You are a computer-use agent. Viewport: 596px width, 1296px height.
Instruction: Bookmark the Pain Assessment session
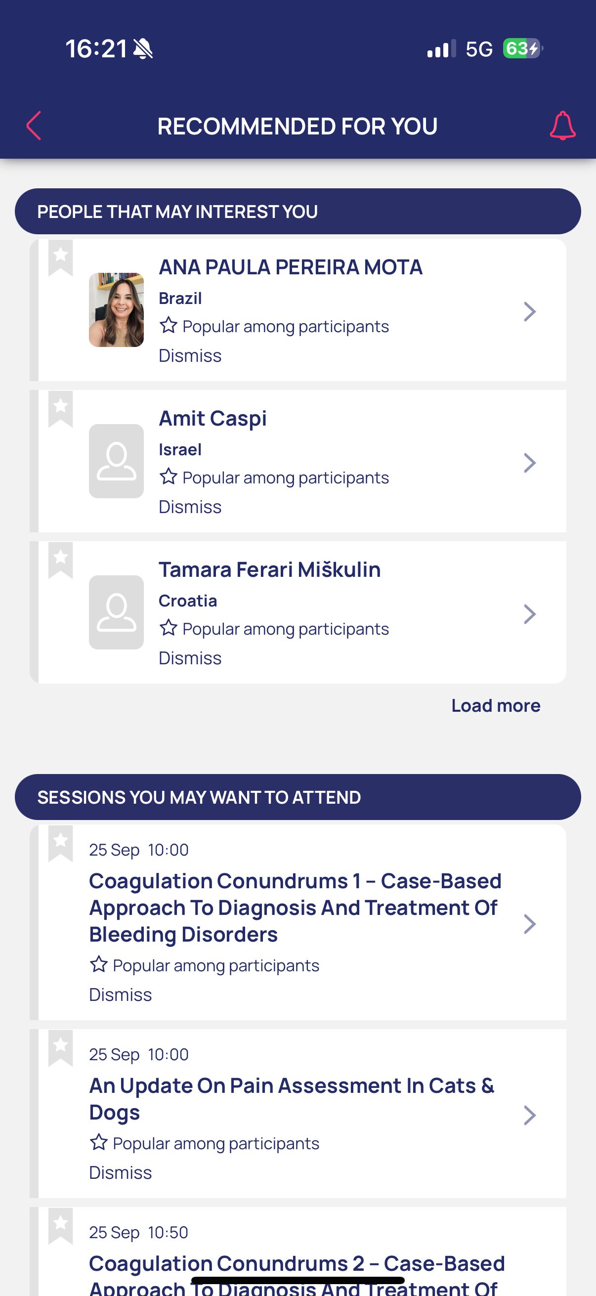point(60,1047)
